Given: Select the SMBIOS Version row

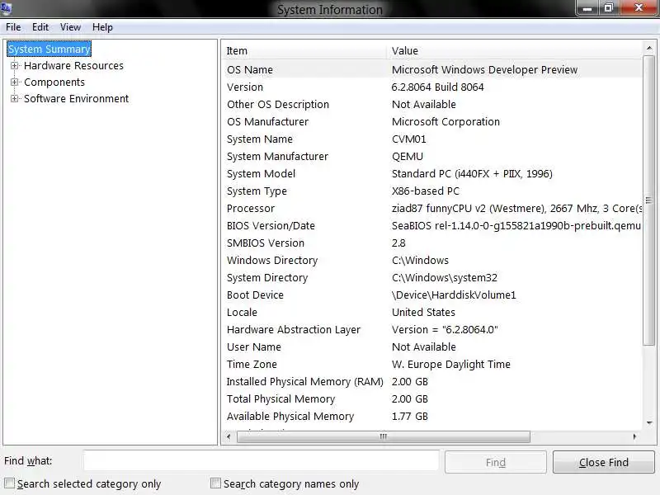Looking at the screenshot, I should [x=431, y=243].
